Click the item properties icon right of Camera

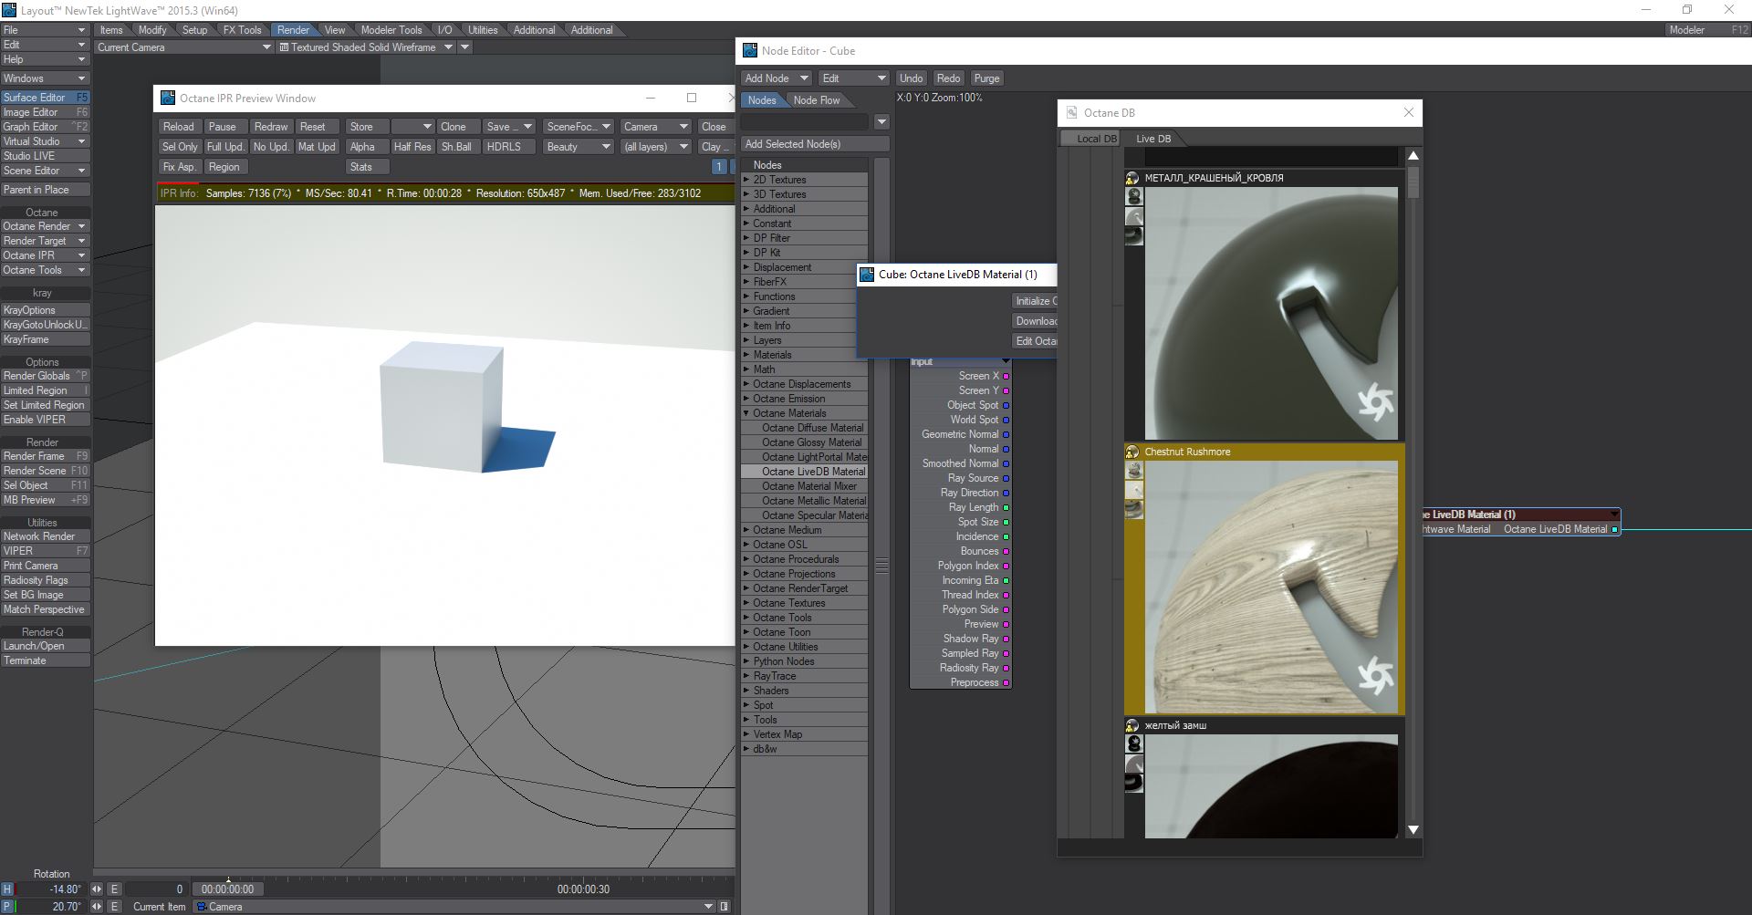coord(725,906)
